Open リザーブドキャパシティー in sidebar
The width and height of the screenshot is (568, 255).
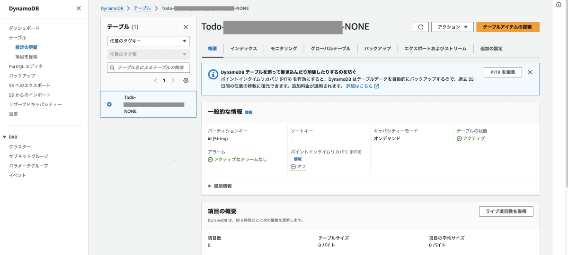pyautogui.click(x=35, y=104)
